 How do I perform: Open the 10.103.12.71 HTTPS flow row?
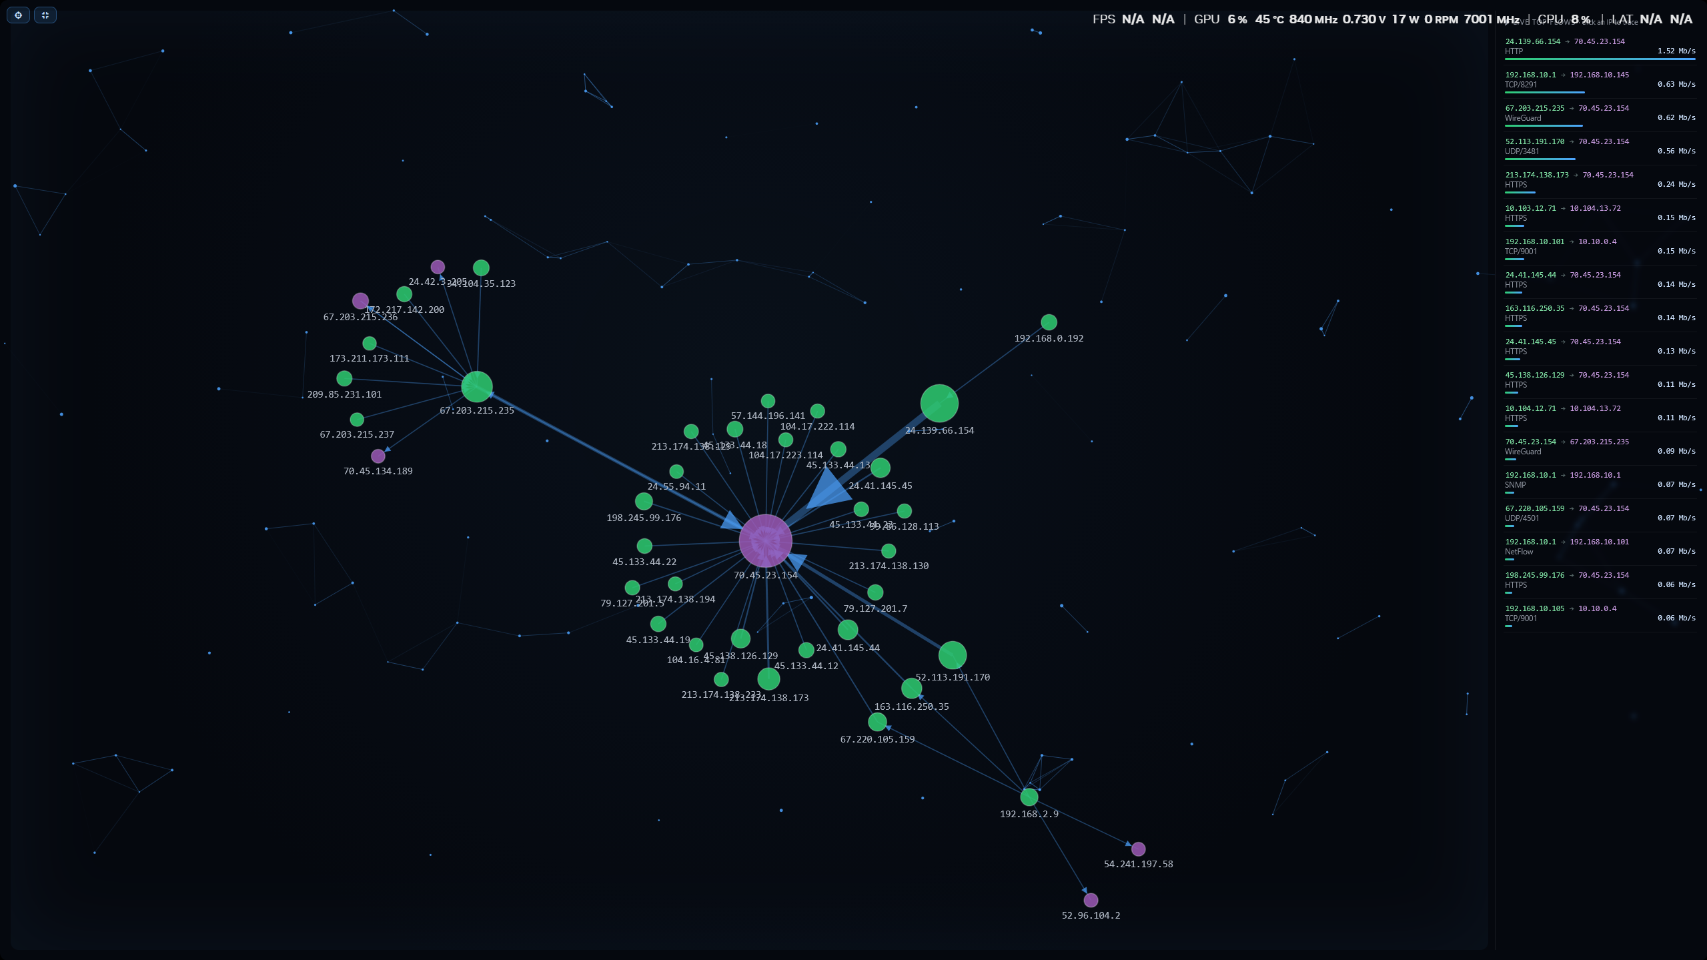[1600, 215]
